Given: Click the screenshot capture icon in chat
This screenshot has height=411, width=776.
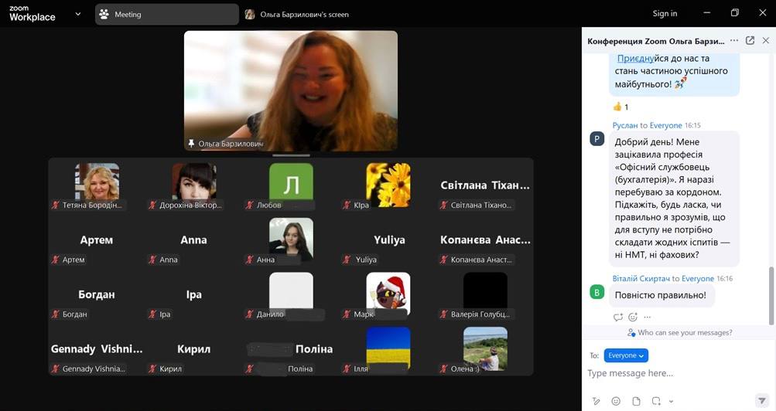Looking at the screenshot, I should point(656,401).
